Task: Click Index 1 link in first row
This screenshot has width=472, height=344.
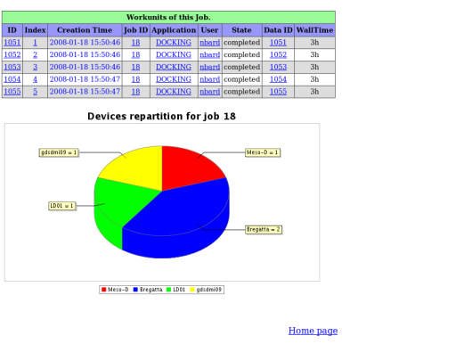Action: click(x=36, y=43)
